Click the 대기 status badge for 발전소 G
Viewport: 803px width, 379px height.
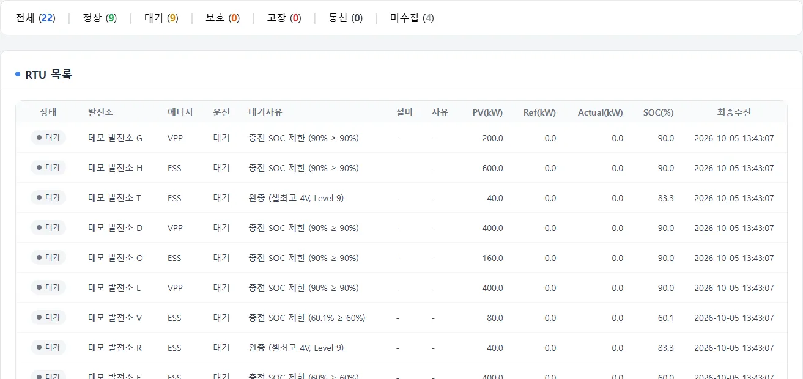coord(48,138)
